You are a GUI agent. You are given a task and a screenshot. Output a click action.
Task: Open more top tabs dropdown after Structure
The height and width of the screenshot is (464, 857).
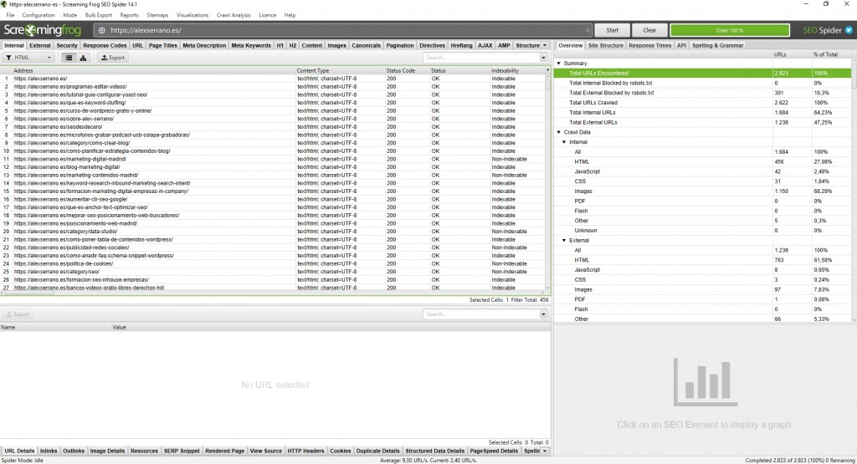[545, 45]
